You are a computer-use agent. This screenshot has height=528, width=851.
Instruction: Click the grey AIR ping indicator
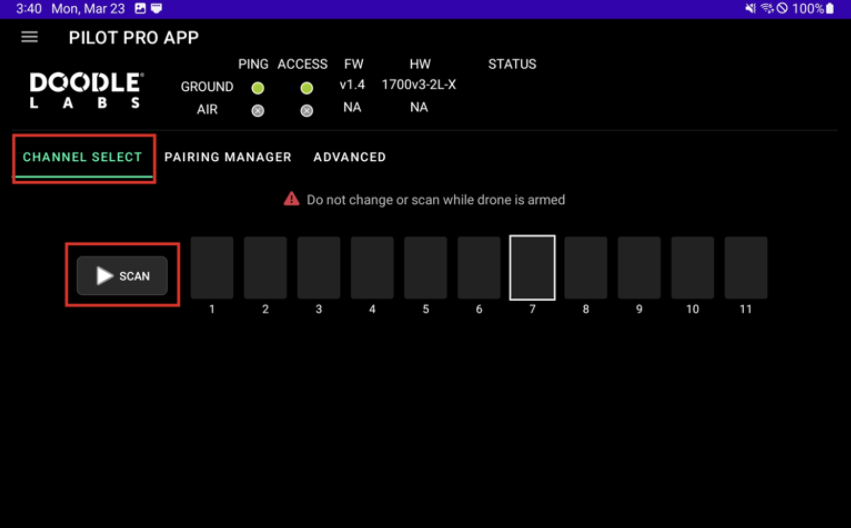coord(257,111)
